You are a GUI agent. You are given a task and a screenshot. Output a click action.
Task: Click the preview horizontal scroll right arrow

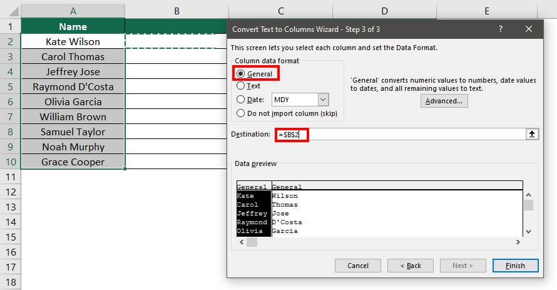518,242
